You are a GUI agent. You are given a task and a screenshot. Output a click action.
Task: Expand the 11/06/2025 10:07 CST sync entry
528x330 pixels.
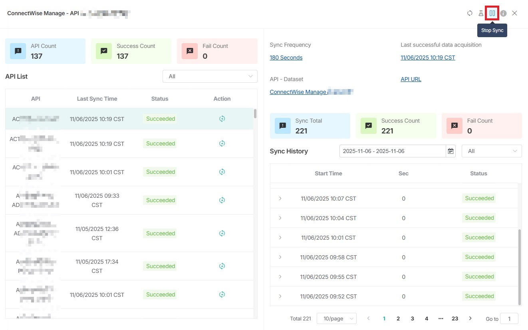click(280, 198)
